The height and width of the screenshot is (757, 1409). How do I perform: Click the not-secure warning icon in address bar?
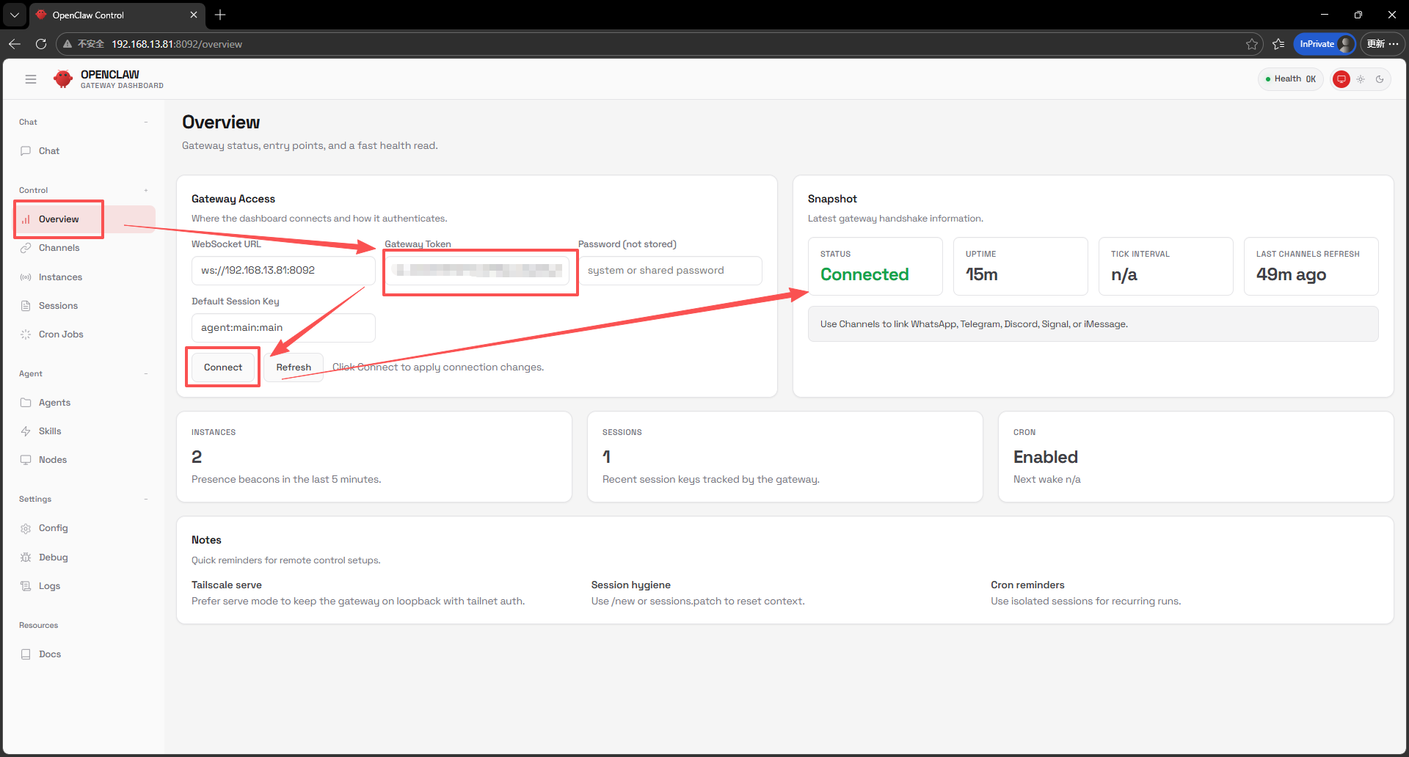pos(68,44)
